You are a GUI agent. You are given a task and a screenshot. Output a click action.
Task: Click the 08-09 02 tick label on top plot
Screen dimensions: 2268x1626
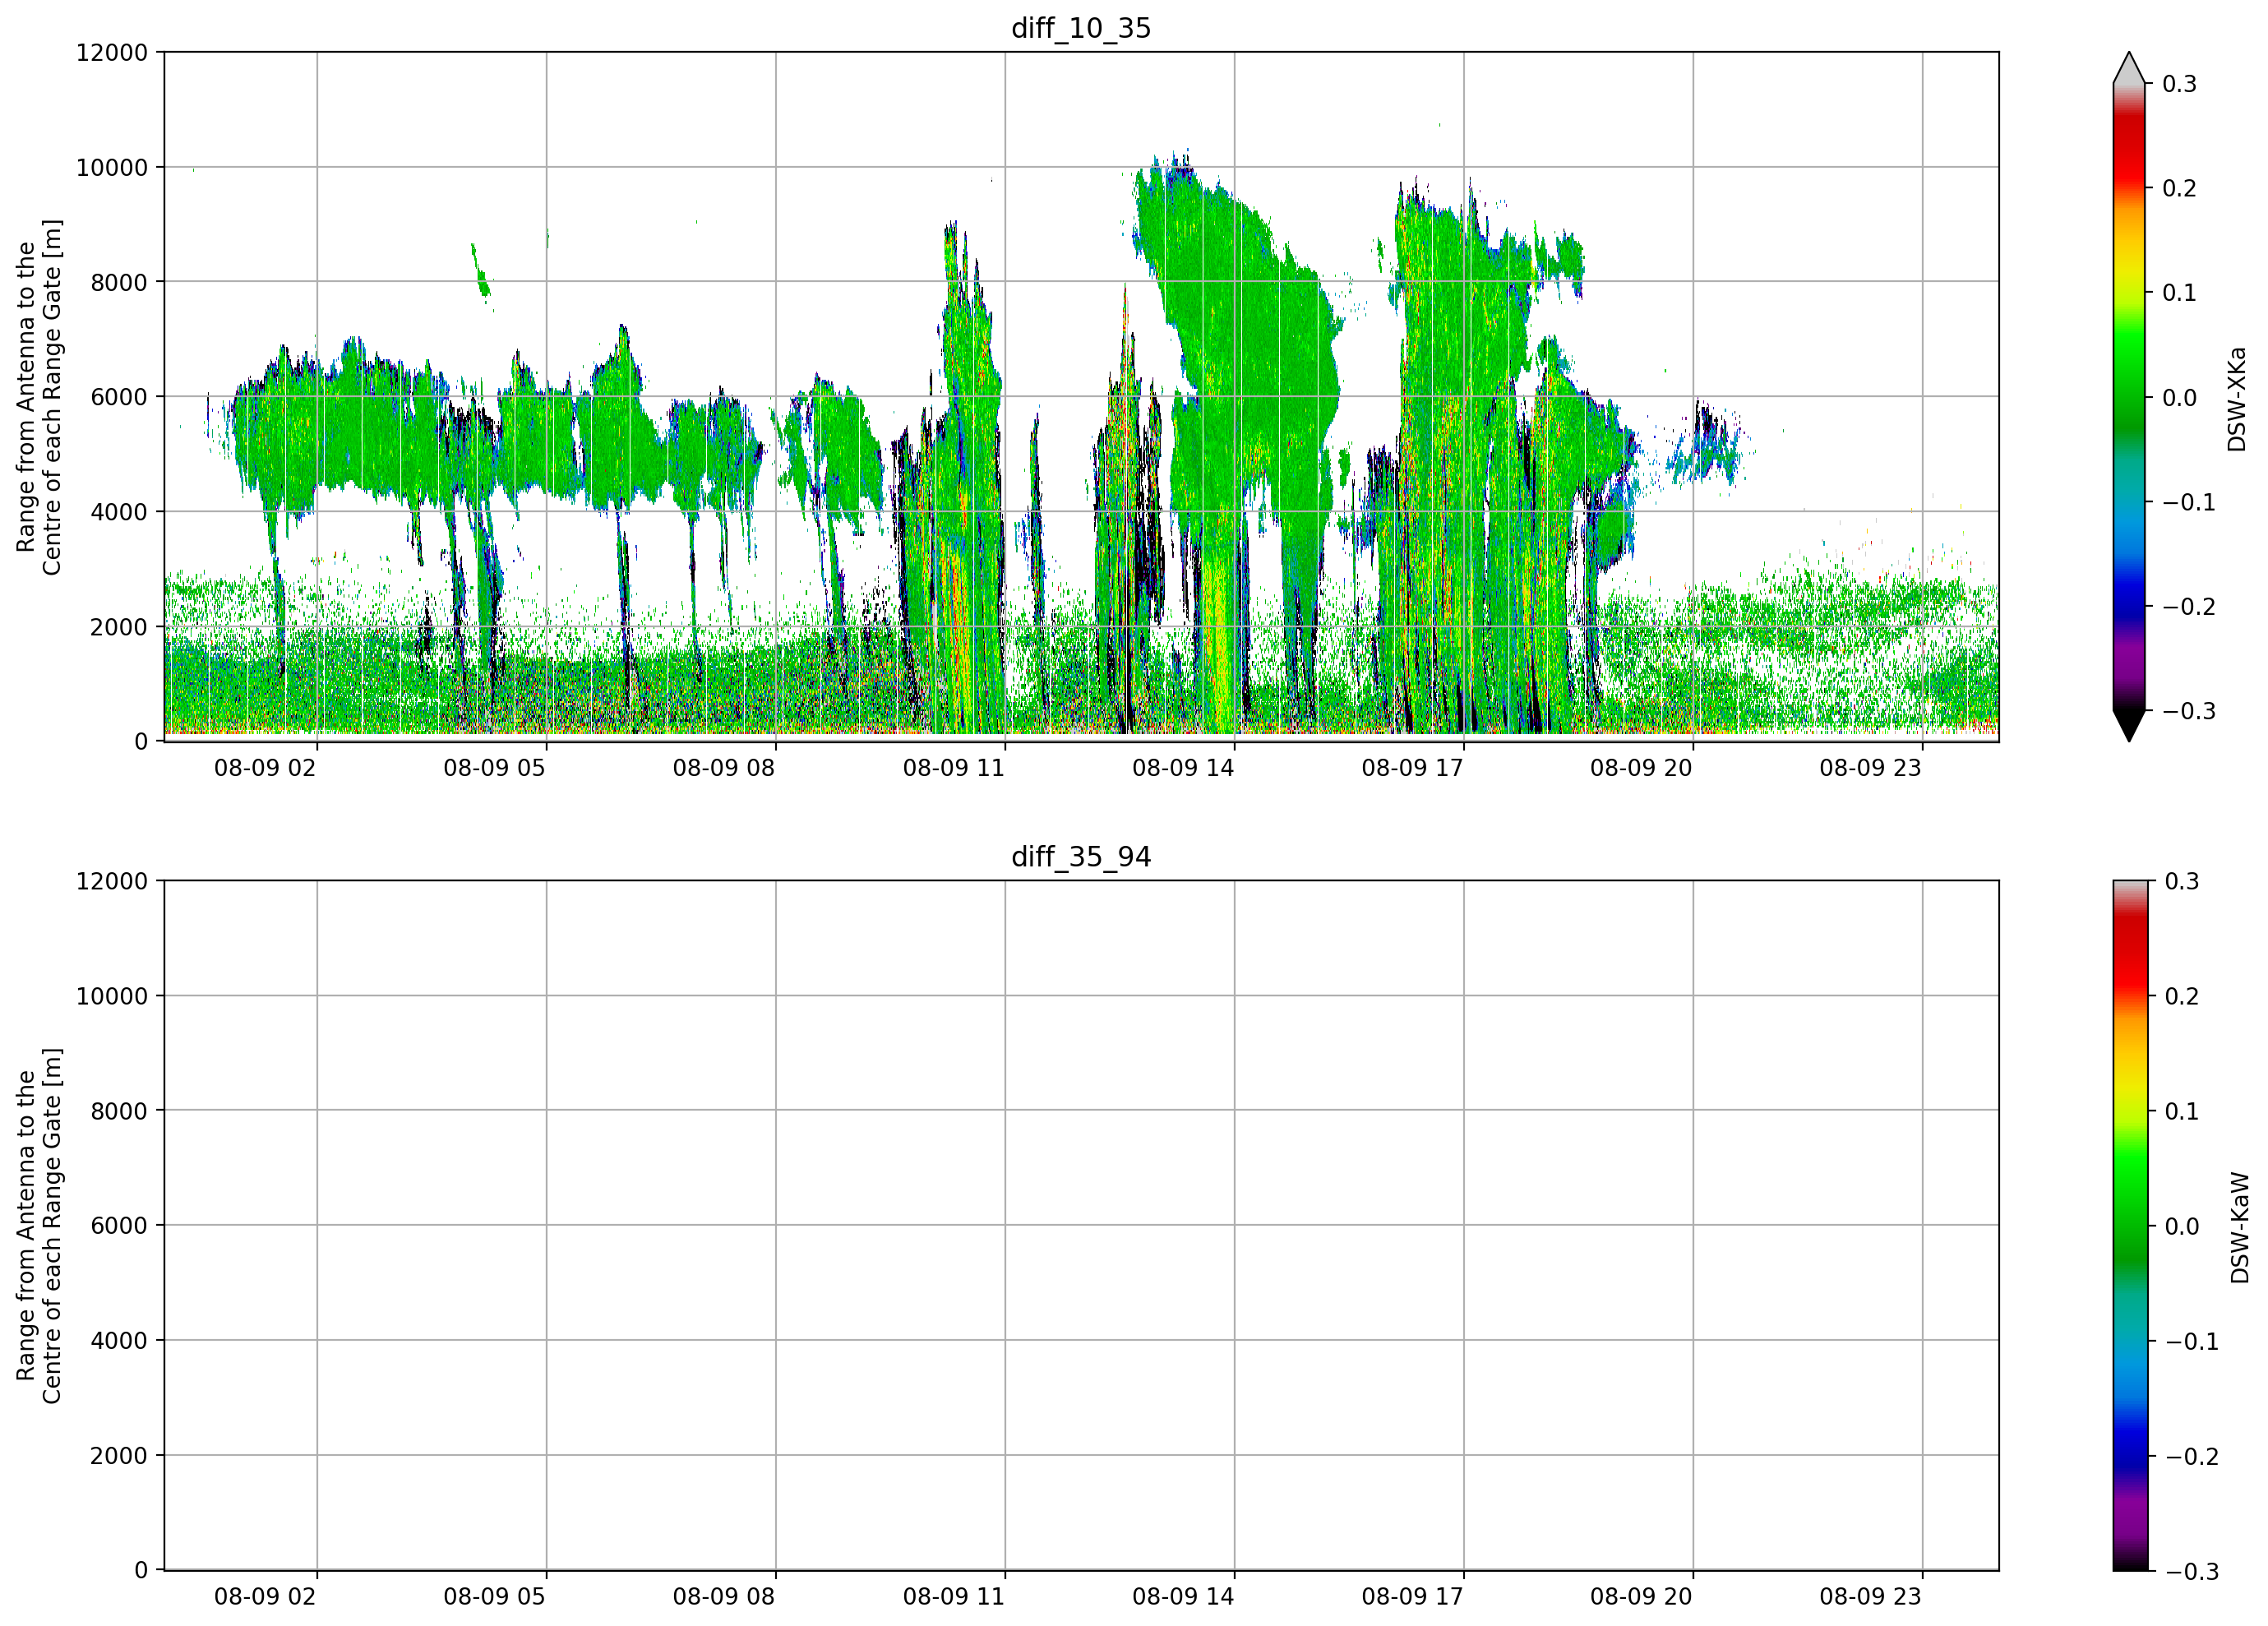click(x=265, y=768)
